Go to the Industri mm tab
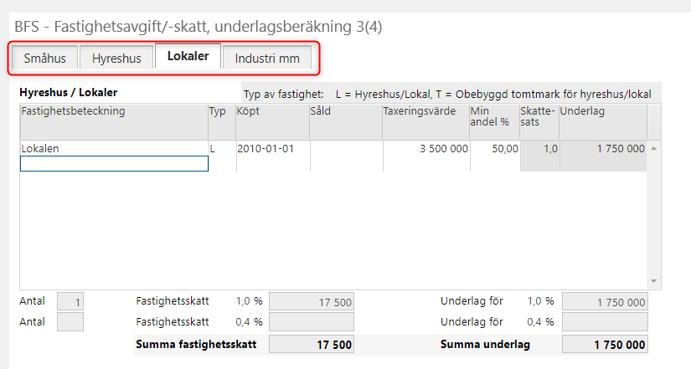This screenshot has width=691, height=369. click(x=267, y=58)
